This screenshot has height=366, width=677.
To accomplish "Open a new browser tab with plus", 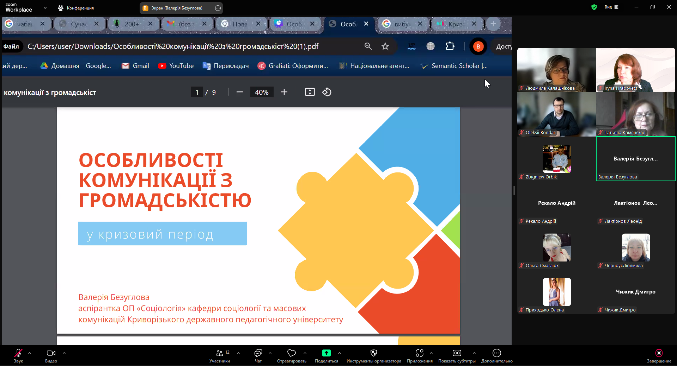I will tap(493, 24).
